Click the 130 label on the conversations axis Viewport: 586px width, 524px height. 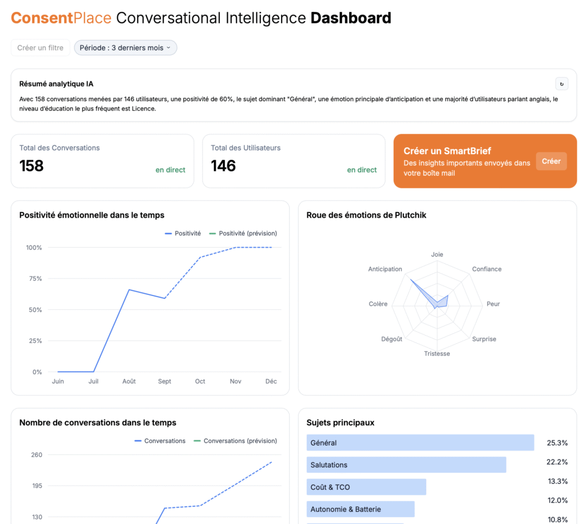[37, 517]
